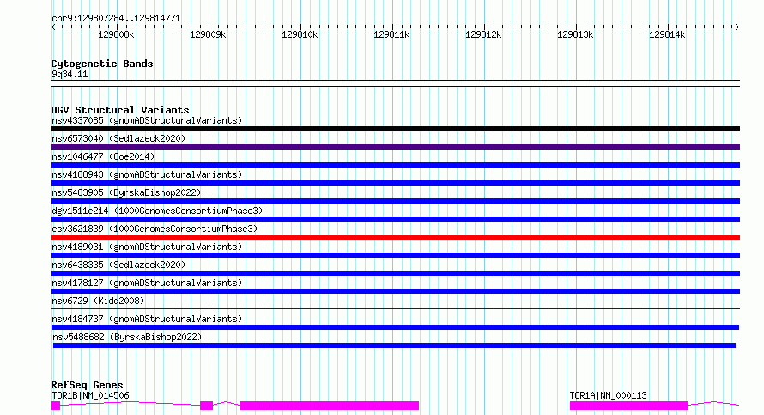The image size is (764, 415).
Task: Click the TOR1B|NM_014506 gene label
Action: (x=90, y=395)
